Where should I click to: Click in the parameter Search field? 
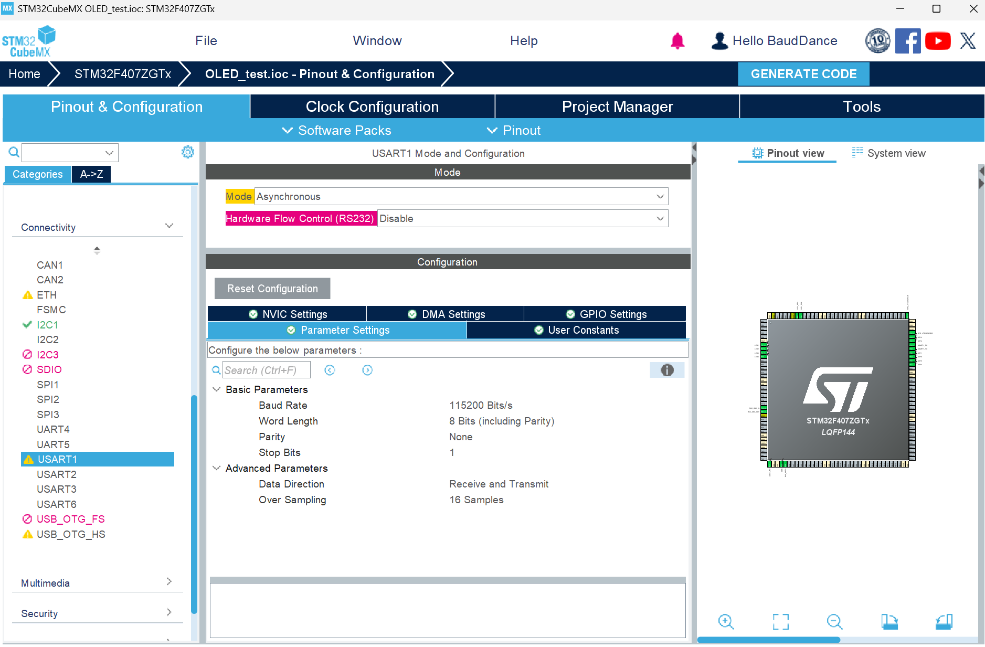pyautogui.click(x=267, y=370)
